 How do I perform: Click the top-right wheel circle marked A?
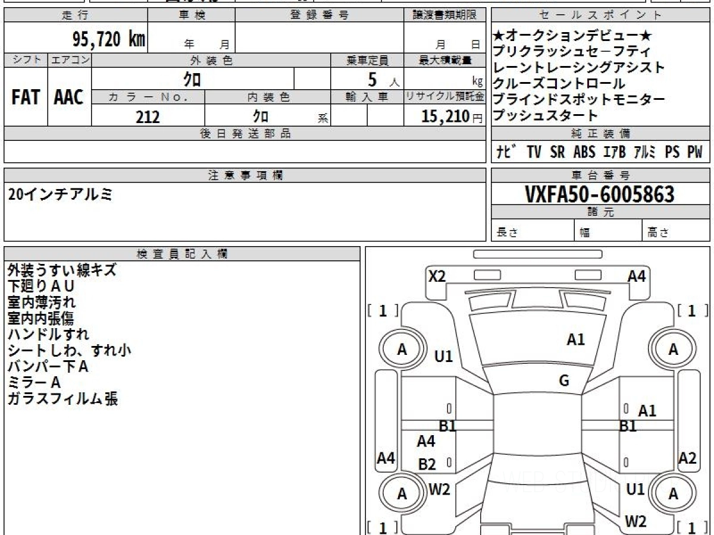[672, 350]
